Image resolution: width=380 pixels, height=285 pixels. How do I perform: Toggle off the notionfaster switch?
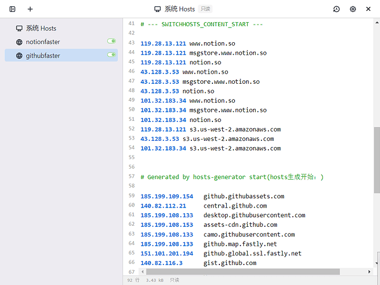112,41
